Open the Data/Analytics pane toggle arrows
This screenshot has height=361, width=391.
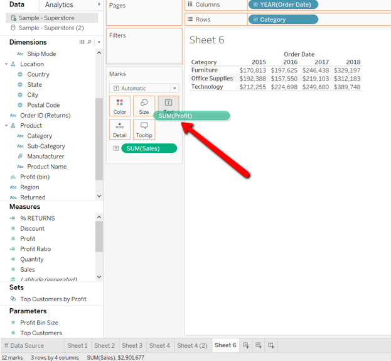tap(99, 4)
